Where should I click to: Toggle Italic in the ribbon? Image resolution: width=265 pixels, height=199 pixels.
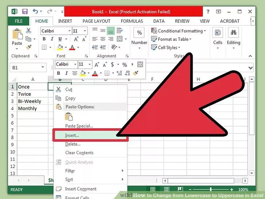click(52, 39)
